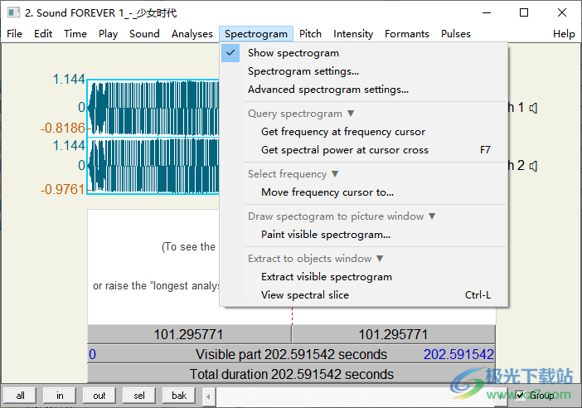Play the Total duration bar
The height and width of the screenshot is (408, 582).
[x=291, y=374]
